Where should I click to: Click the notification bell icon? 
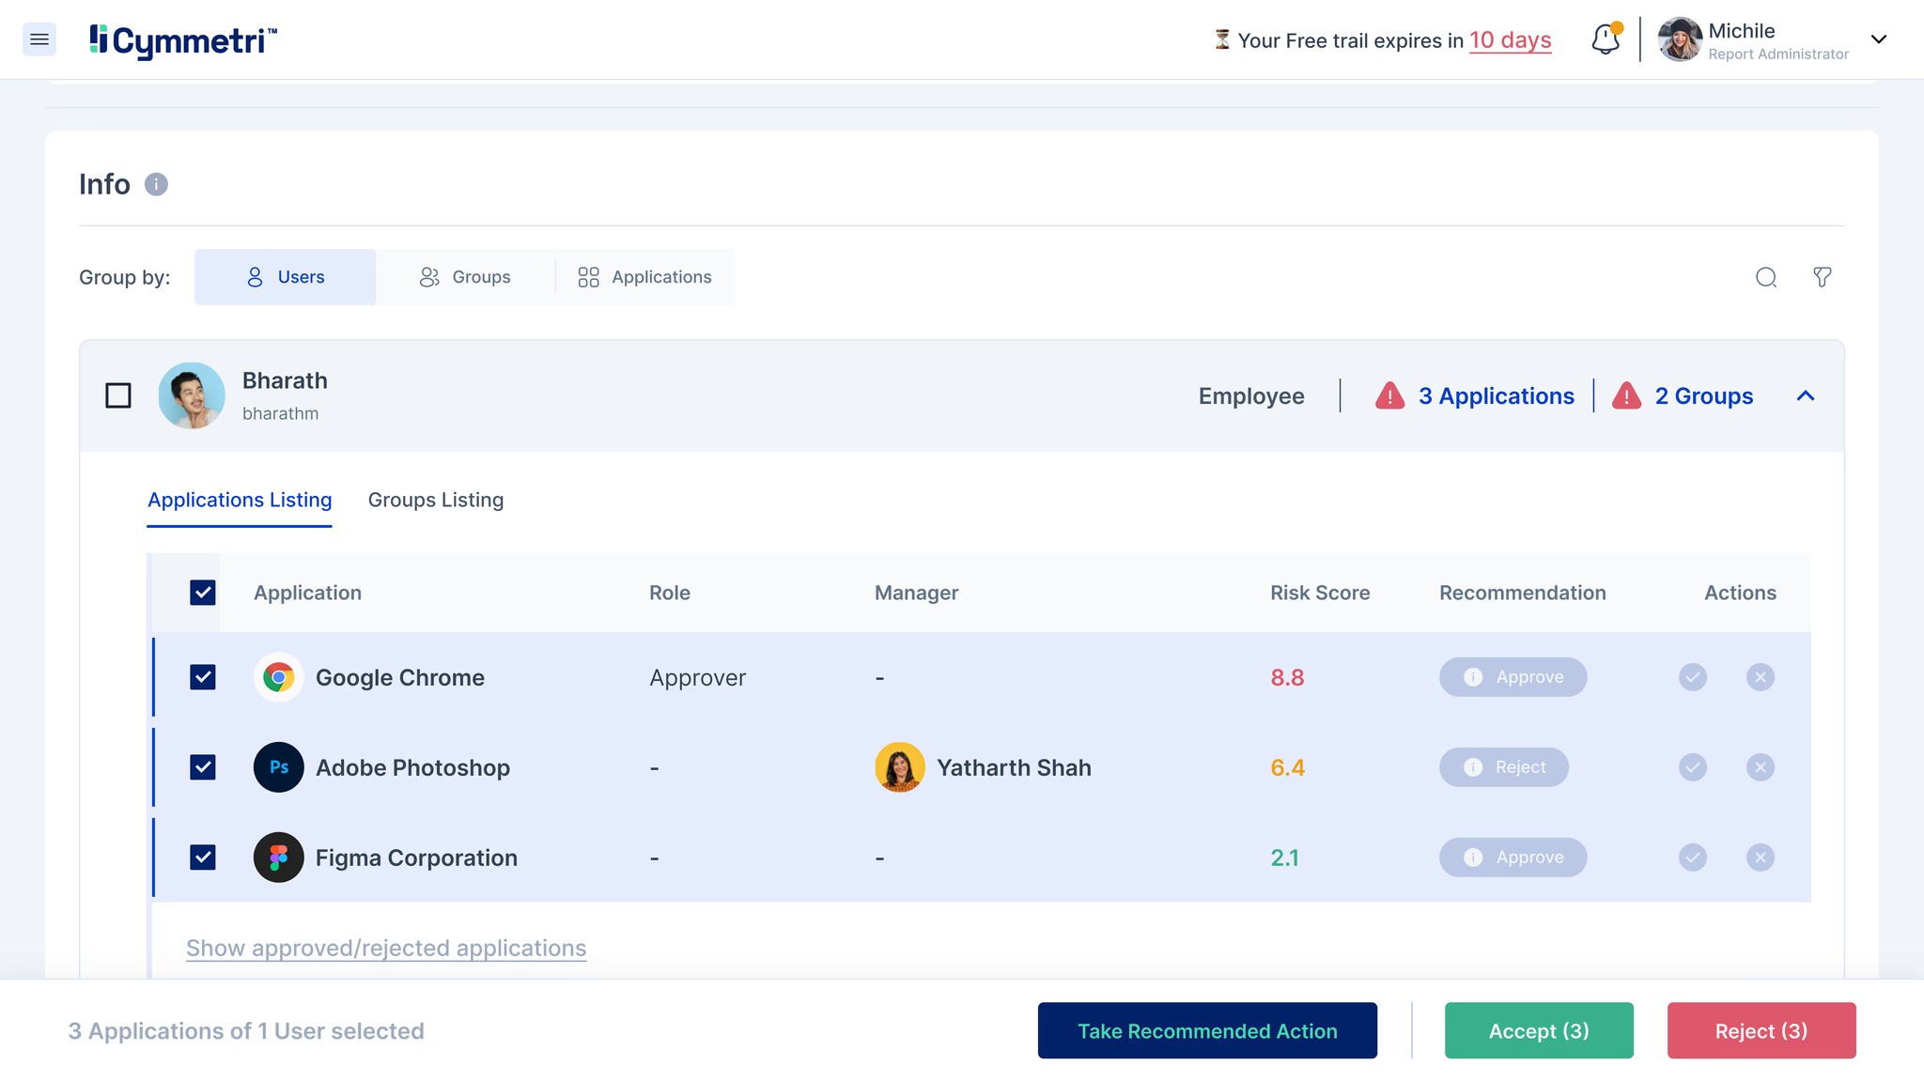[x=1605, y=39]
